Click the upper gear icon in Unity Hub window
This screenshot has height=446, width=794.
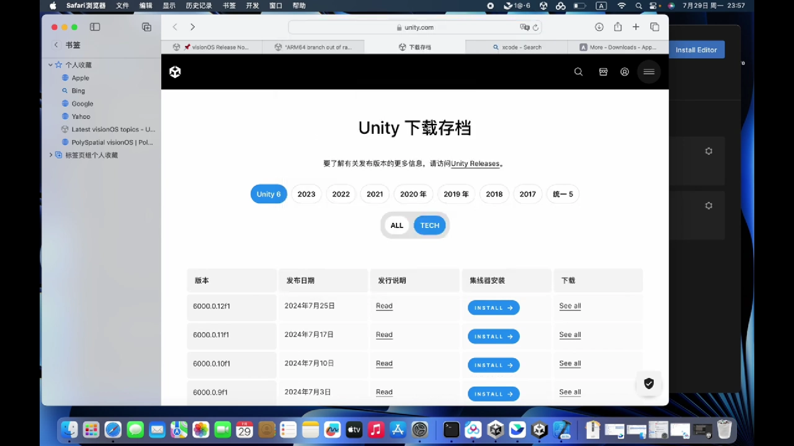click(708, 151)
